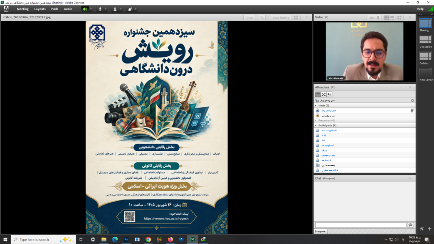Open the Meeting menu

pyautogui.click(x=23, y=9)
